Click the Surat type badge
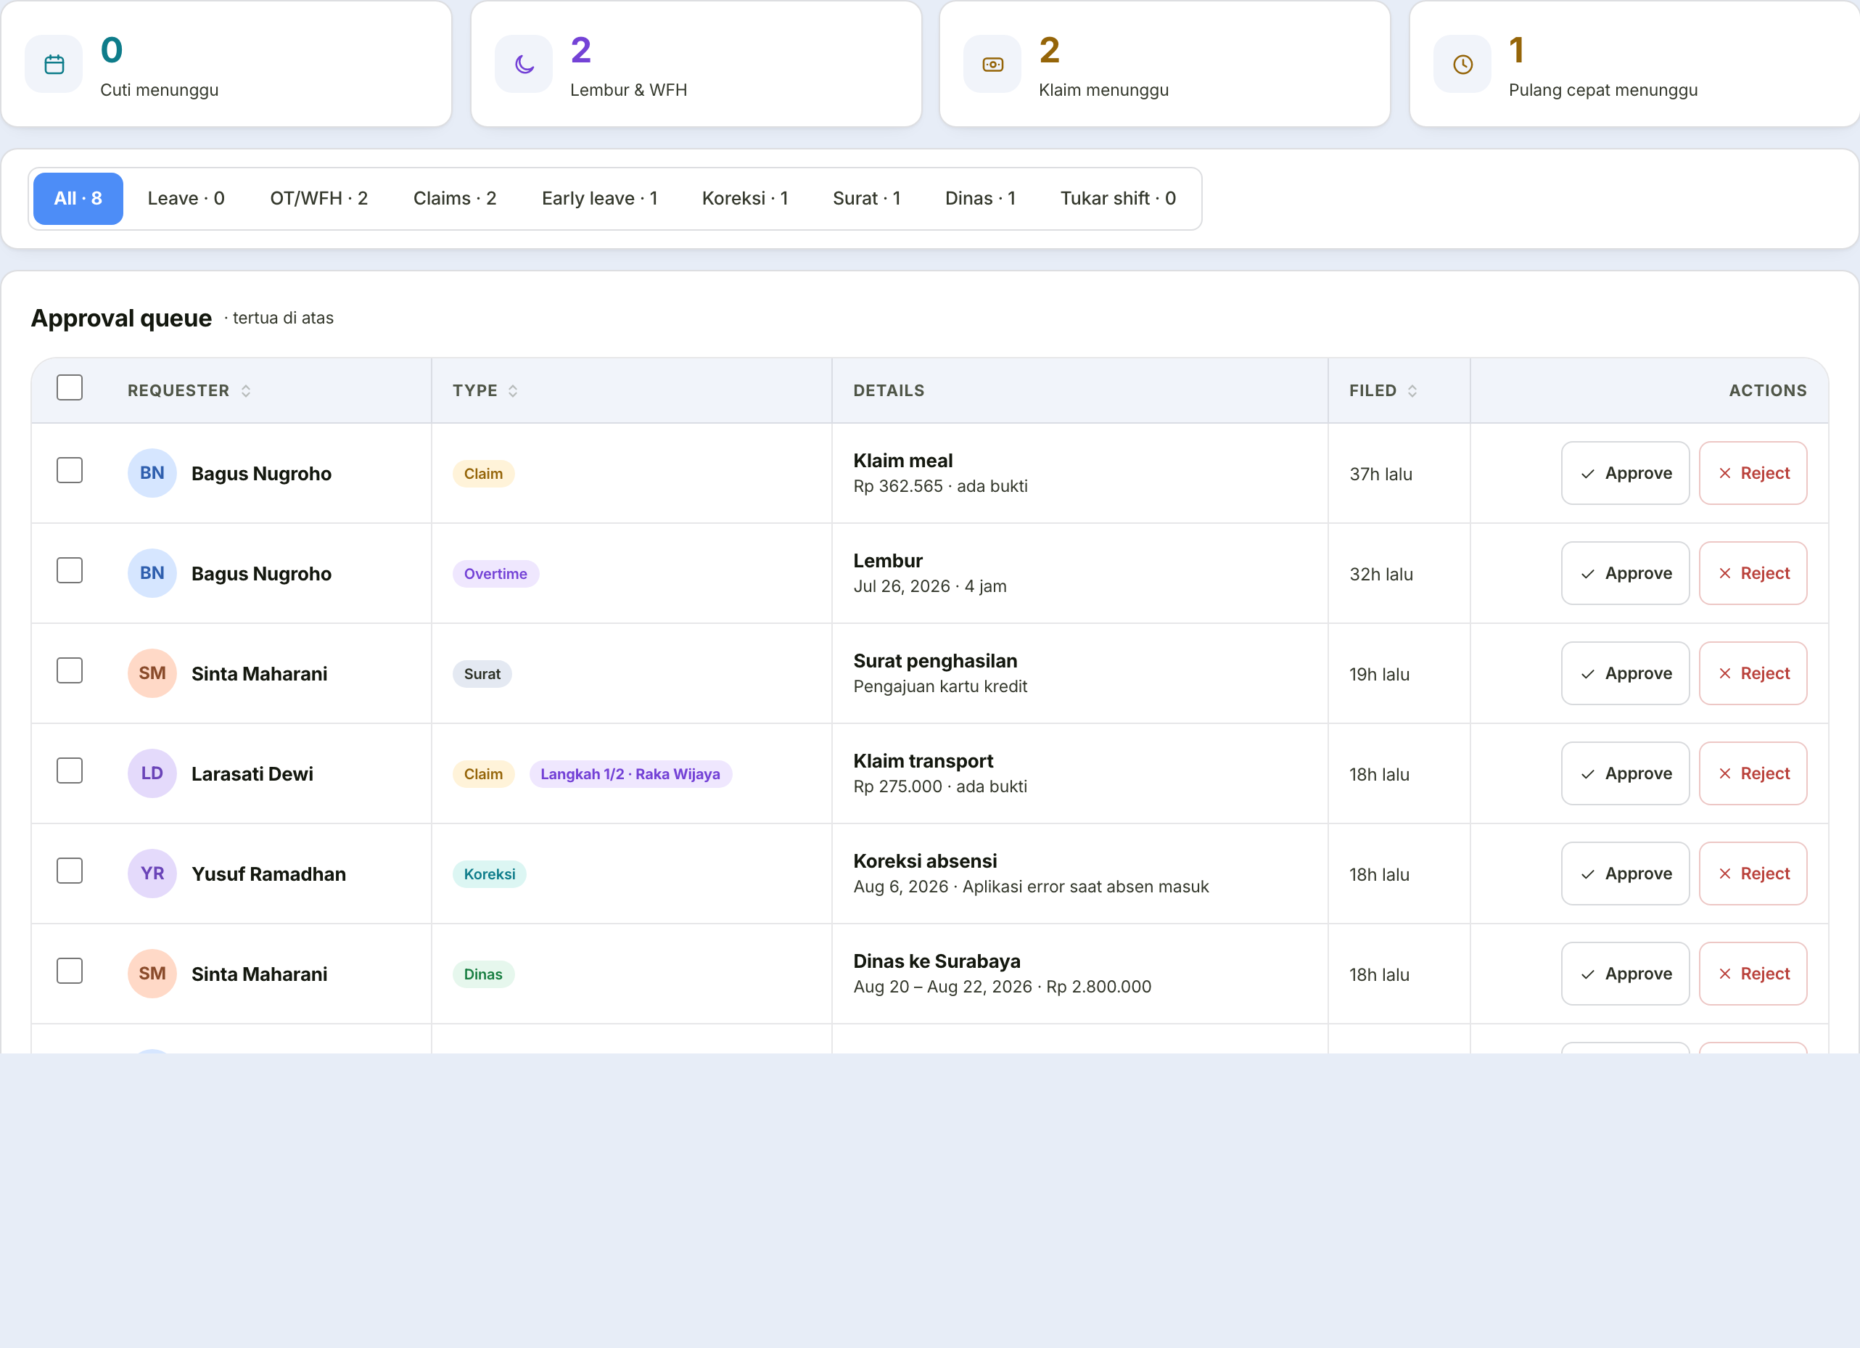Viewport: 1860px width, 1348px height. point(482,674)
